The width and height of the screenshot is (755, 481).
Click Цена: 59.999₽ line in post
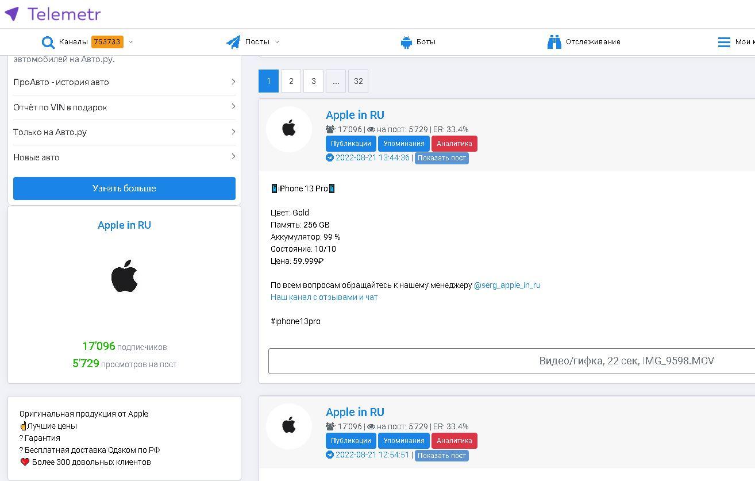pos(297,261)
